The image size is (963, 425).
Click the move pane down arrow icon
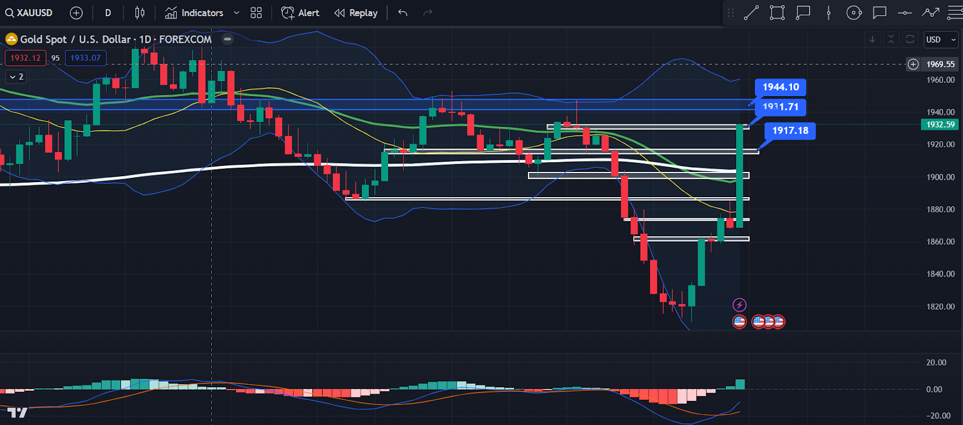point(872,39)
